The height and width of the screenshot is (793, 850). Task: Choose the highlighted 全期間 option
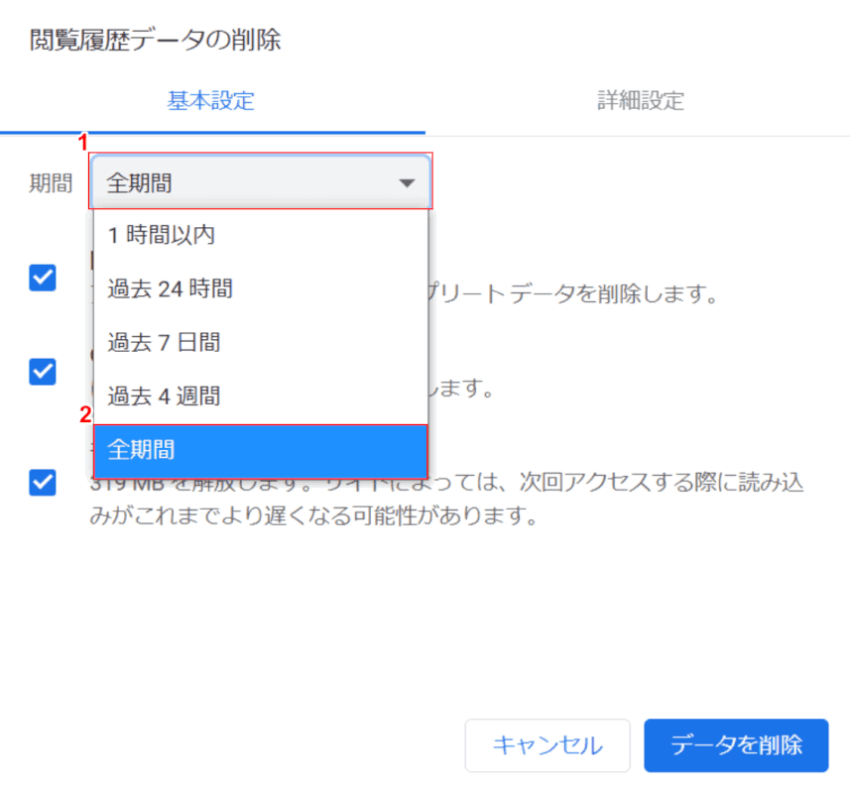coord(261,450)
